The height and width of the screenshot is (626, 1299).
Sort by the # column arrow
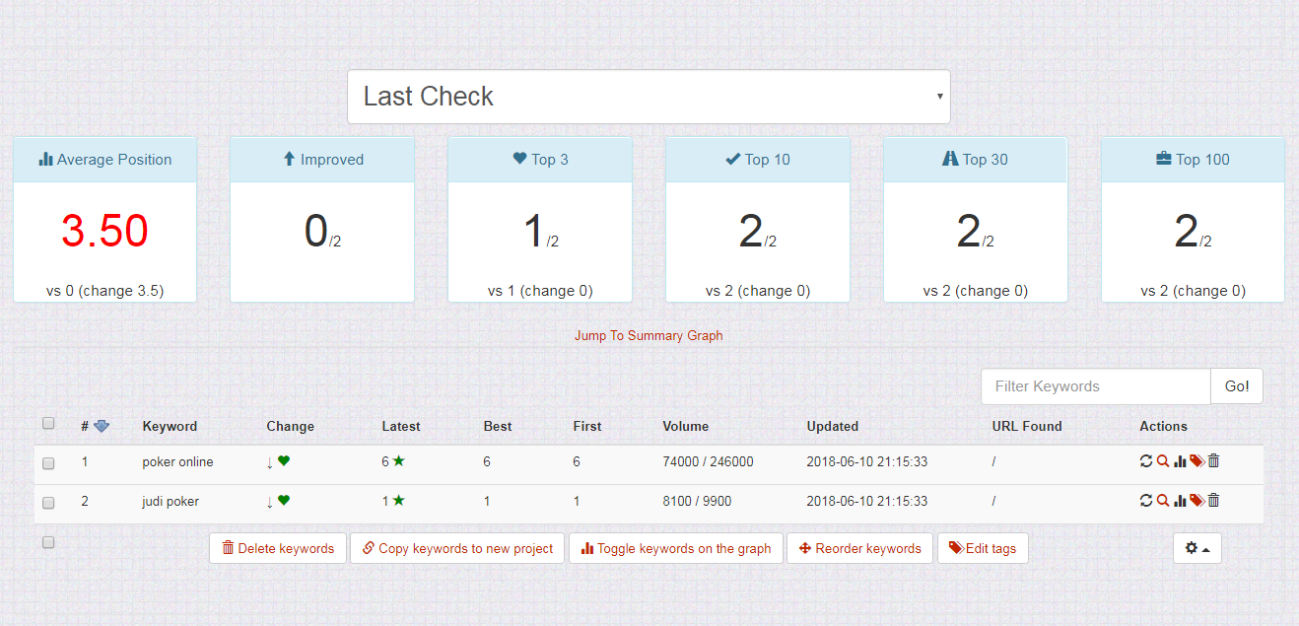coord(102,427)
